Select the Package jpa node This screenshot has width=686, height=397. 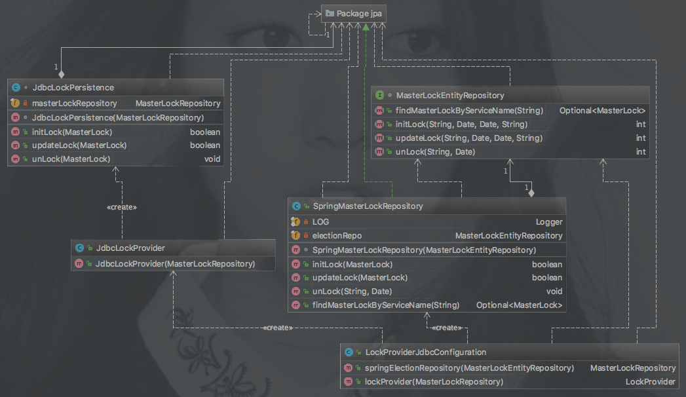[x=354, y=13]
